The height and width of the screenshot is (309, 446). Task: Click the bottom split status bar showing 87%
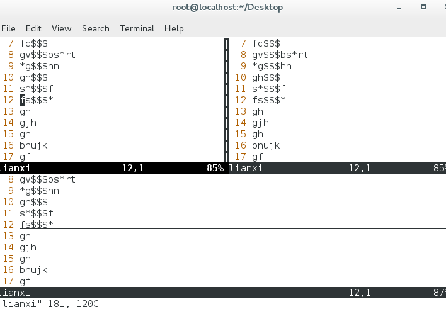(223, 293)
